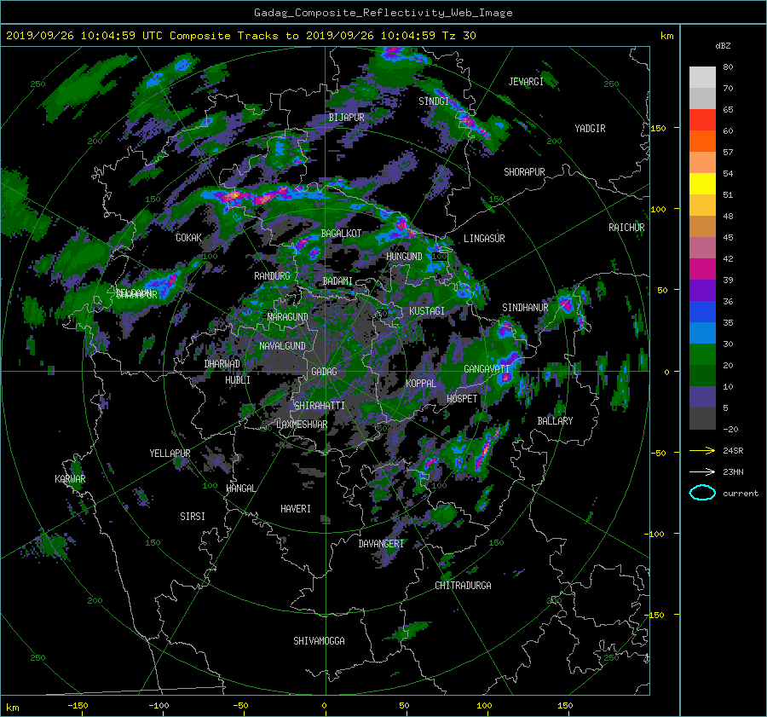Click the 'HUBLI' city label

[238, 380]
